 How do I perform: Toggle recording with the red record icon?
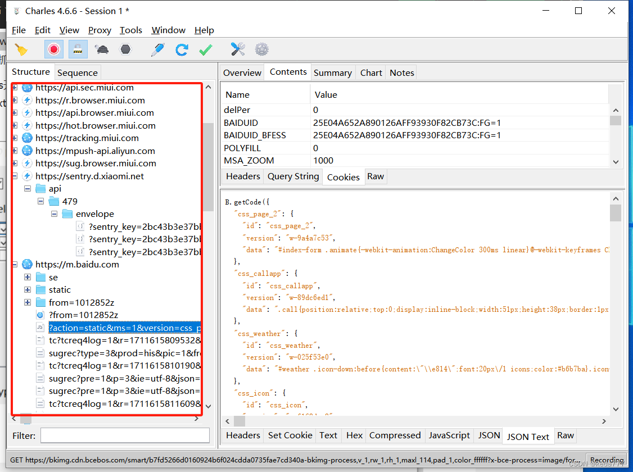tap(53, 49)
